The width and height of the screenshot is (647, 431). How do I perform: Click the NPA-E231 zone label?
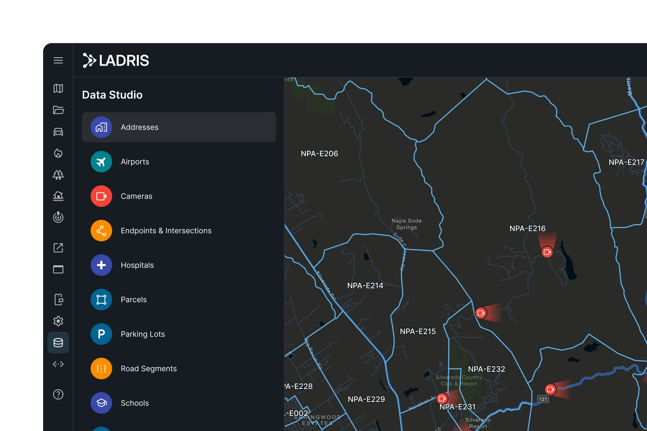click(x=458, y=407)
